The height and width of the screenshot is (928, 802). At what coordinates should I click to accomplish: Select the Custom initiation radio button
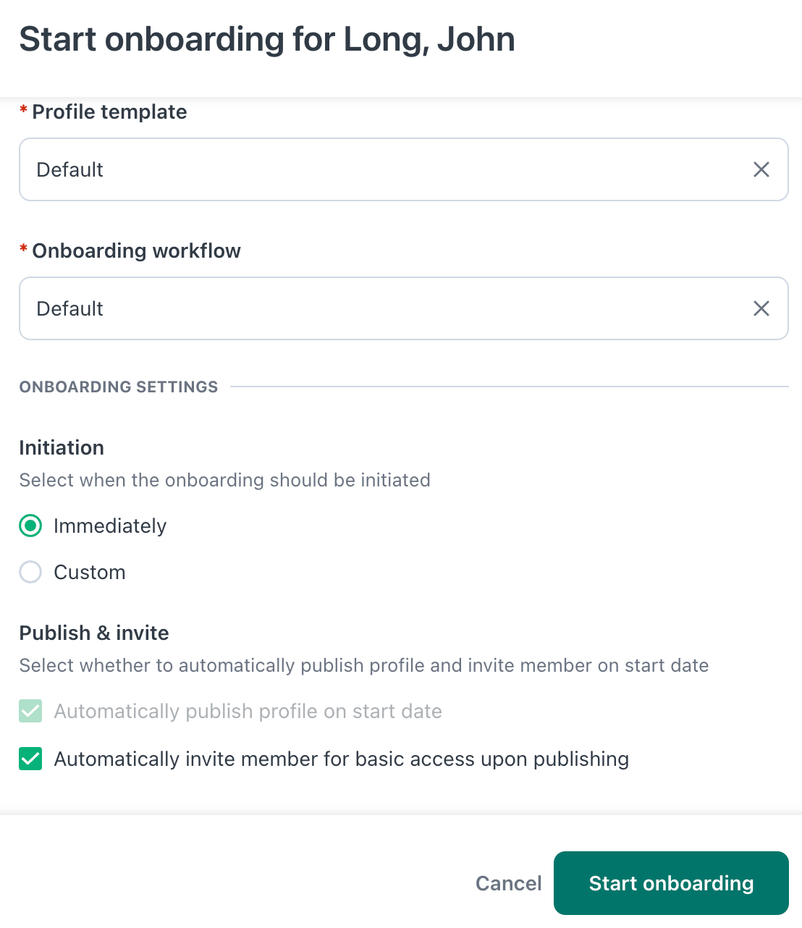pyautogui.click(x=30, y=572)
